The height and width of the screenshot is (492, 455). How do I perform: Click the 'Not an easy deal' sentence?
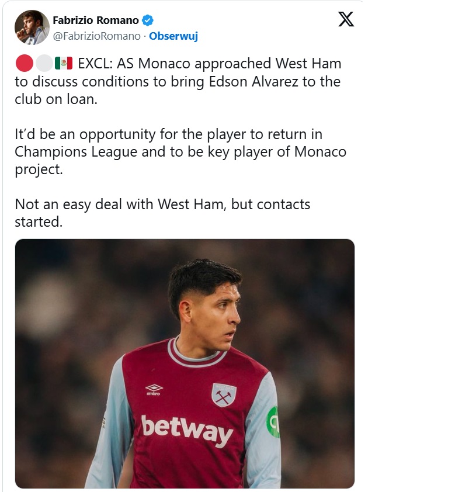pyautogui.click(x=162, y=204)
